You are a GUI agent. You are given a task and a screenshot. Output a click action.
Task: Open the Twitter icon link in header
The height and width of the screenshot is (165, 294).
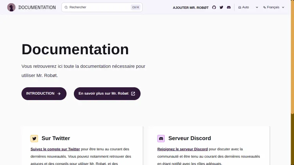tap(221, 7)
